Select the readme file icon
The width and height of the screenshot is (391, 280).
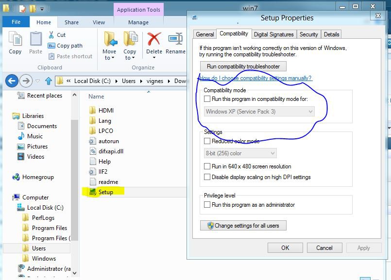pyautogui.click(x=93, y=182)
